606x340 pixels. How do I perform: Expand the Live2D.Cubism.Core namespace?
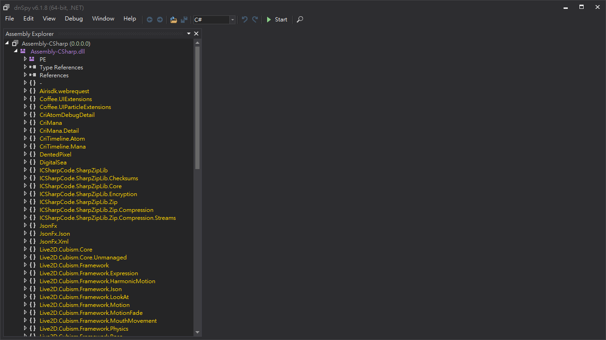(x=25, y=249)
